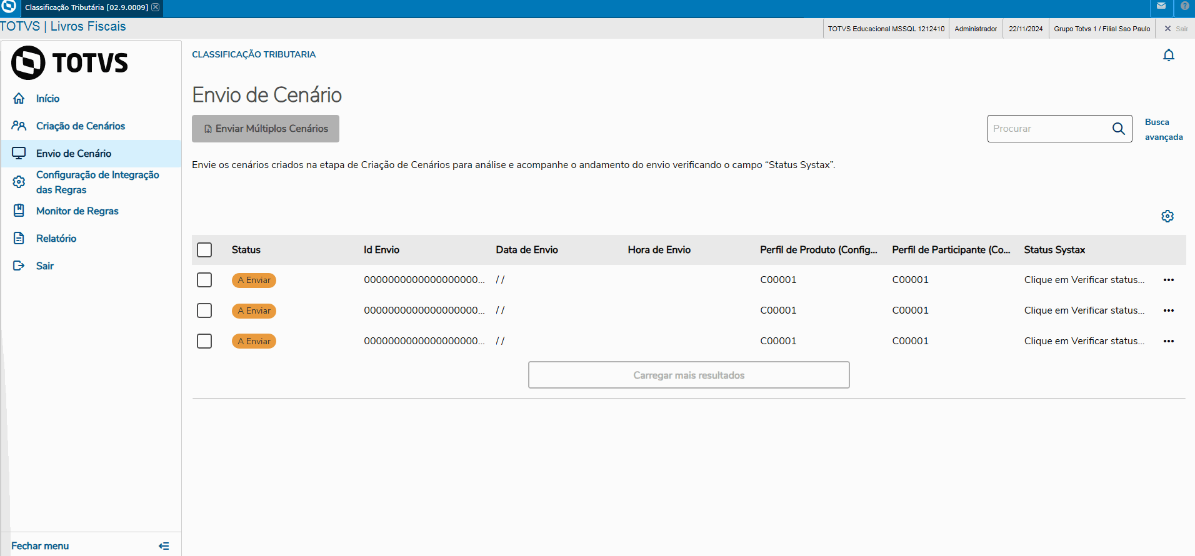1195x556 pixels.
Task: Click the Id Envio column header
Action: click(x=382, y=250)
